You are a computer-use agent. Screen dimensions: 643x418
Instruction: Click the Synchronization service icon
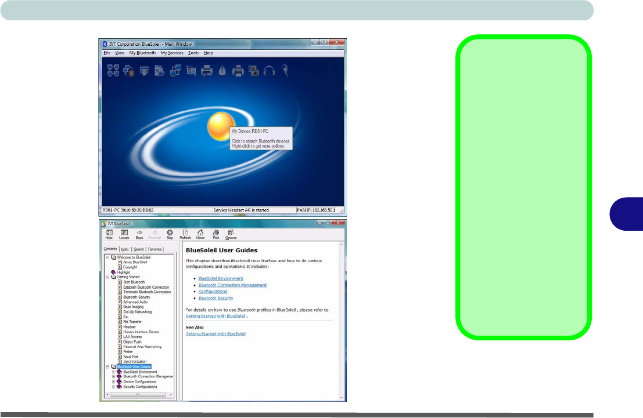click(191, 70)
